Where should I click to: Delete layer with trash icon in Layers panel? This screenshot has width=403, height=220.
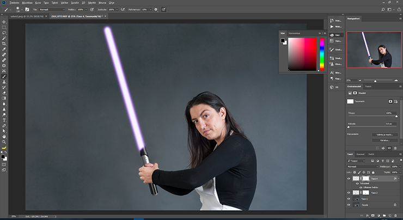[x=396, y=216]
